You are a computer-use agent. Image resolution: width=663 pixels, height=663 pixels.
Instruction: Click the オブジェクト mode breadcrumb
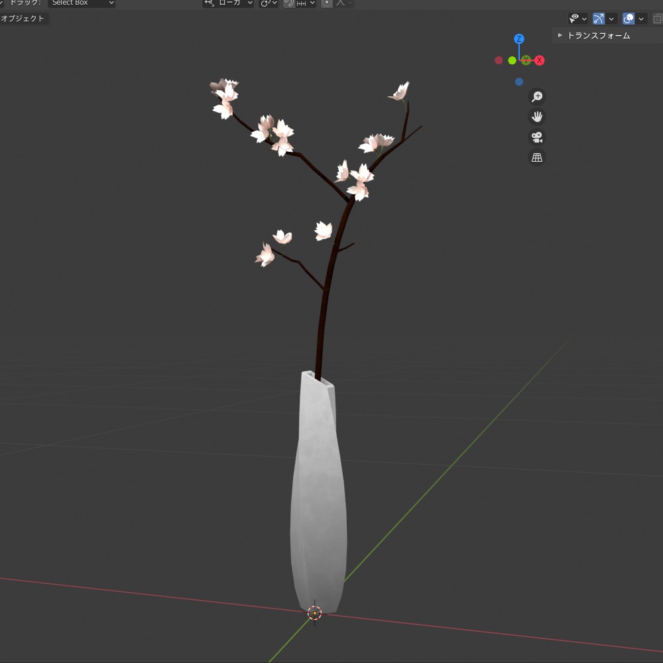coord(22,18)
